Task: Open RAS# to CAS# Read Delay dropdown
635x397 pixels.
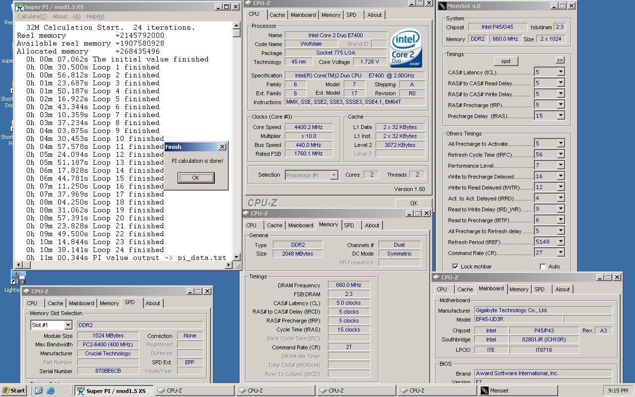Action: coord(561,83)
